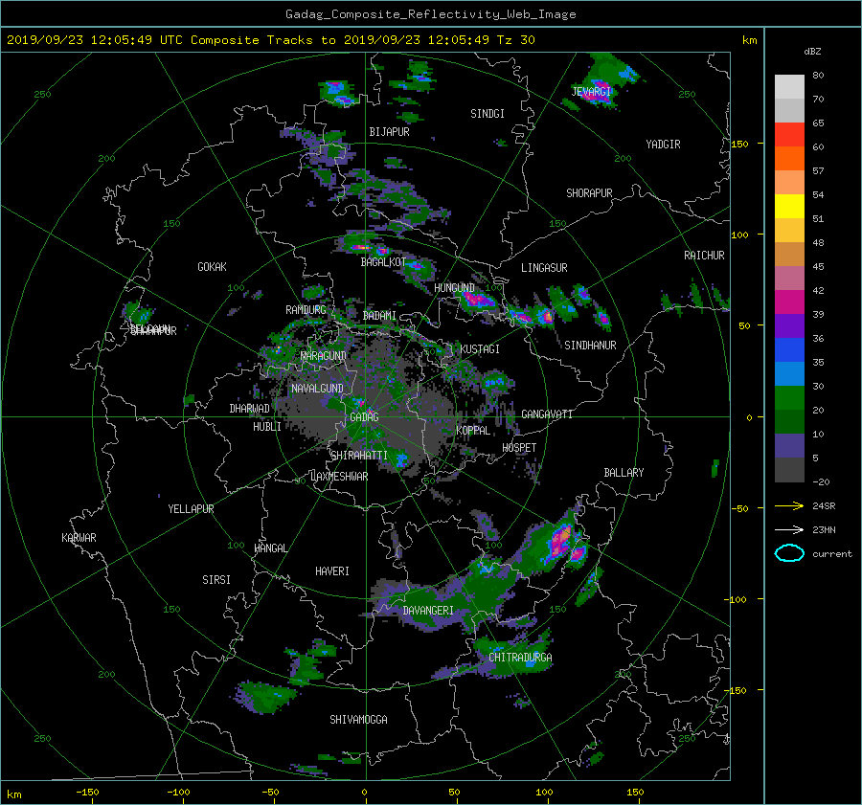Viewport: 862px width, 805px height.
Task: Select the red 60-65 dBZ legend swatch
Action: tap(789, 135)
